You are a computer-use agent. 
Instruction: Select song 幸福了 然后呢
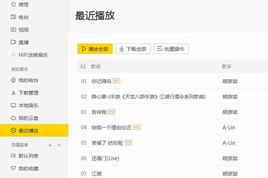point(107,143)
